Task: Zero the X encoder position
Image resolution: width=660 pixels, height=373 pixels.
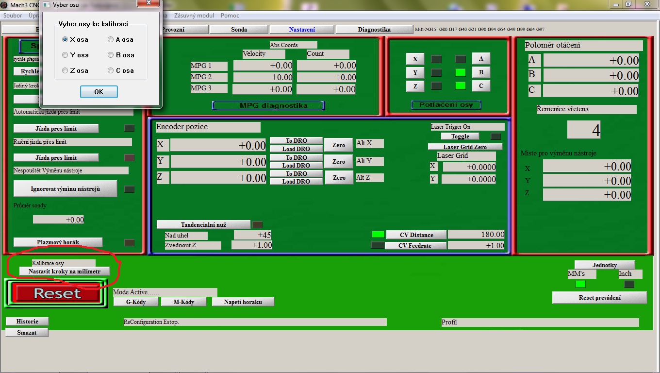Action: point(338,145)
